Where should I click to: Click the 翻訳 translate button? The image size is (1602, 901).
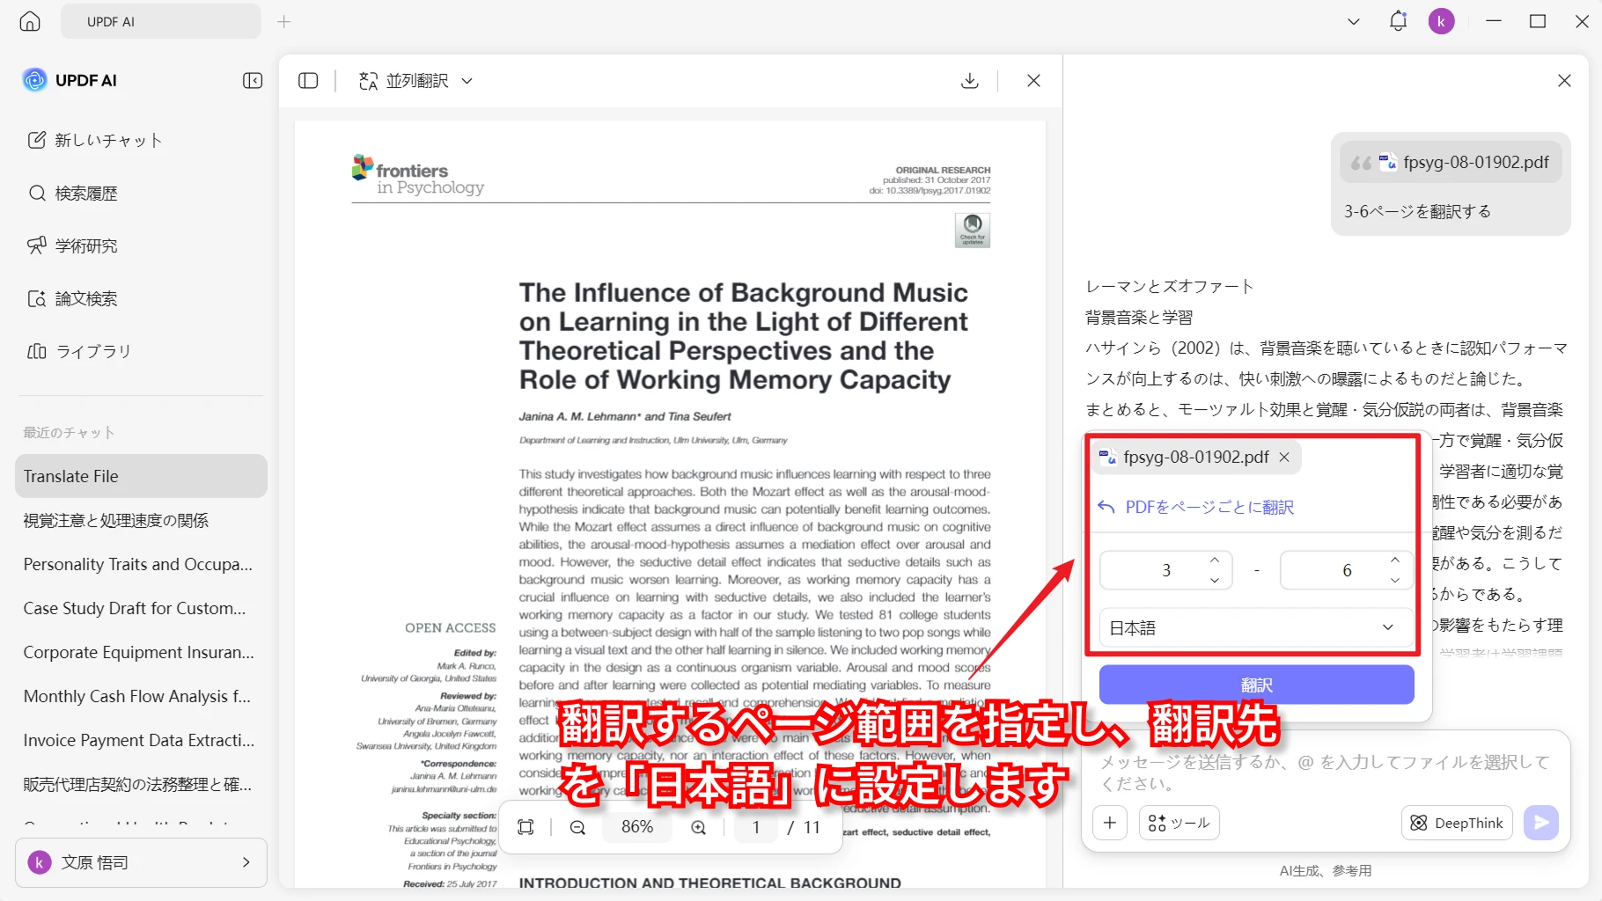(x=1256, y=685)
